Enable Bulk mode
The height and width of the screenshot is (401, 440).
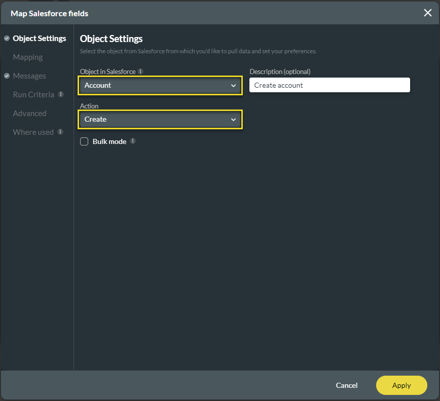(x=84, y=141)
